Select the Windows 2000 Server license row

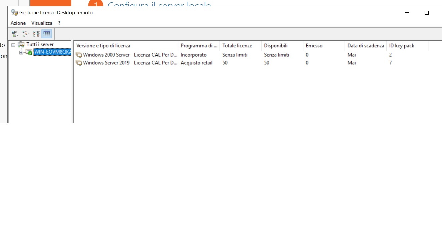[x=251, y=55]
